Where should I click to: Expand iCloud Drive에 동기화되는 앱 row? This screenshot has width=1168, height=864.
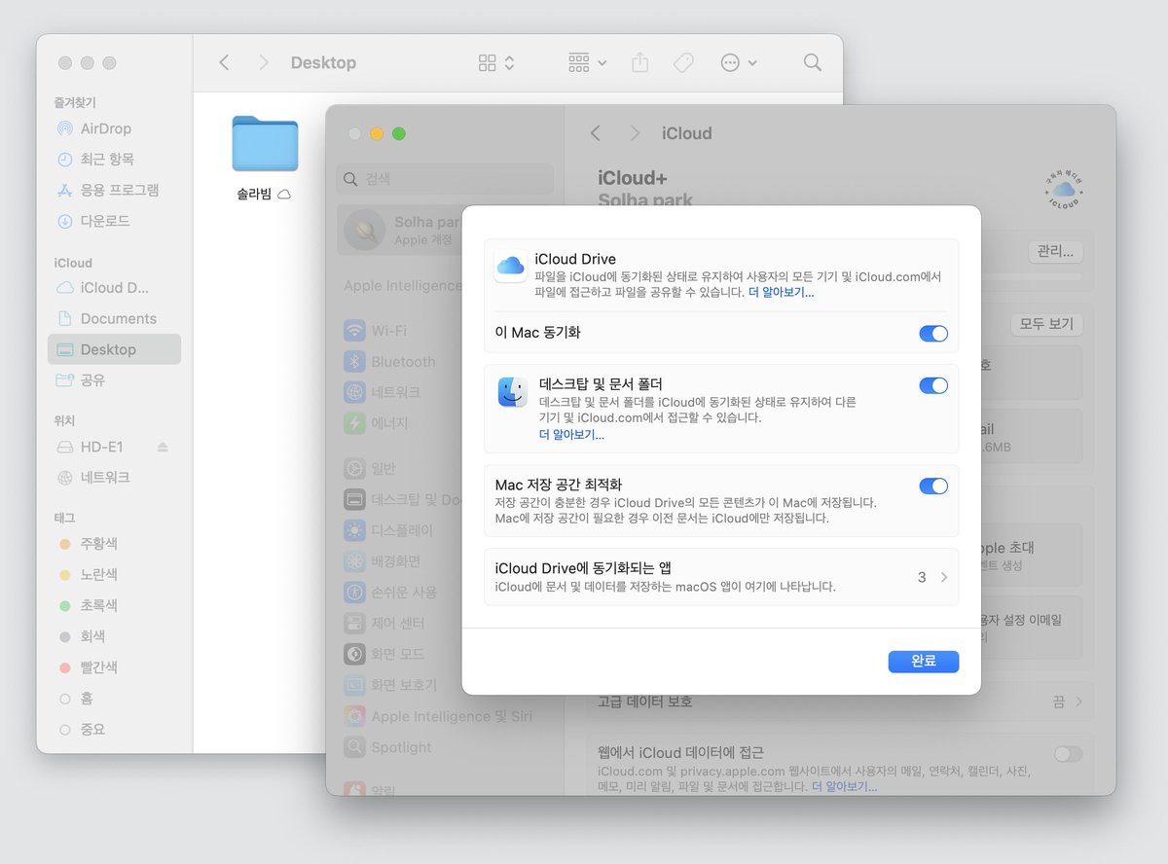tap(721, 577)
